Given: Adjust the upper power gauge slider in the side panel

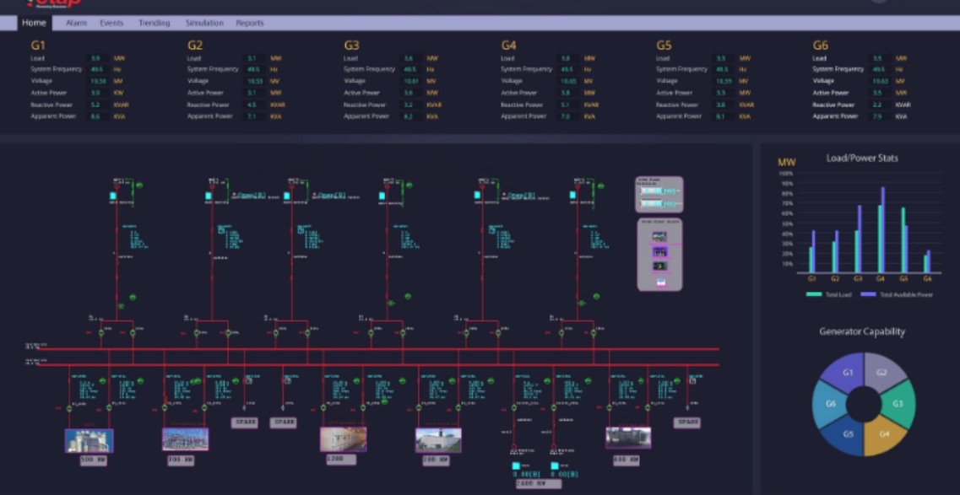Looking at the screenshot, I should tap(657, 191).
